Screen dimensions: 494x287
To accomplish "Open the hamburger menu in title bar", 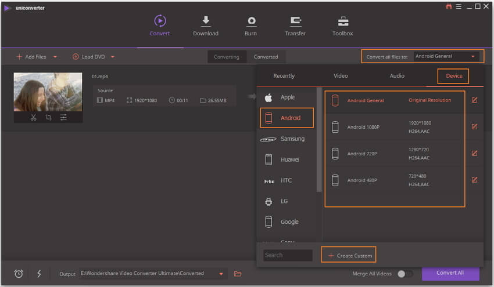I will [x=459, y=6].
